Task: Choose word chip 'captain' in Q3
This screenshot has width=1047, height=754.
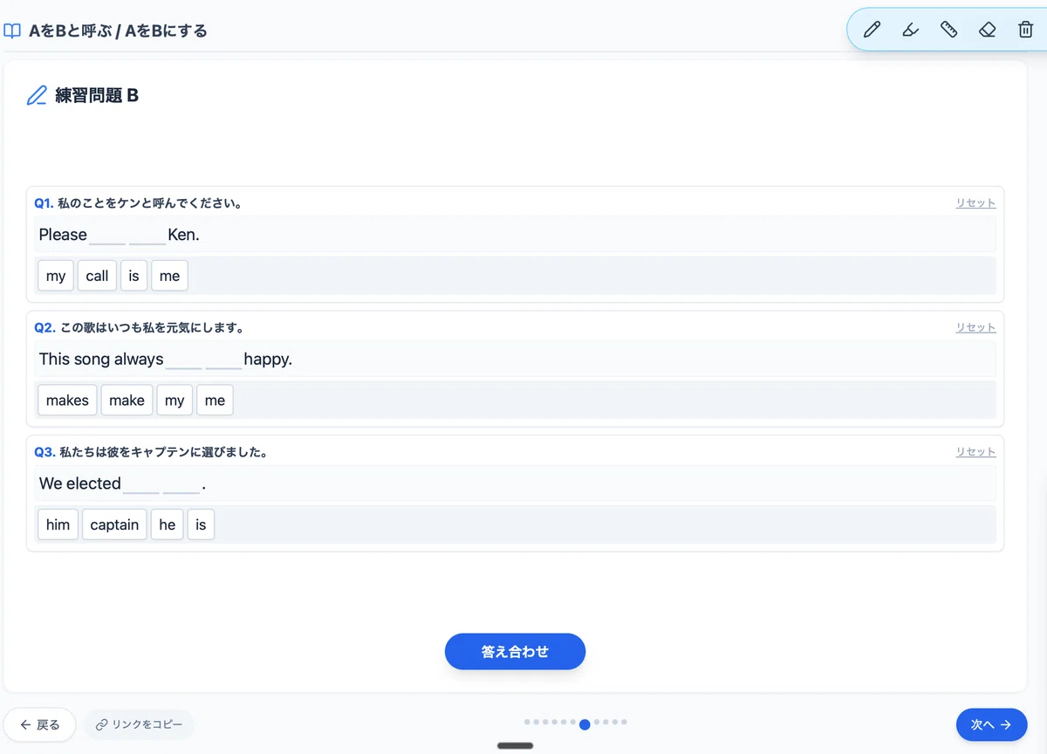Action: [114, 524]
